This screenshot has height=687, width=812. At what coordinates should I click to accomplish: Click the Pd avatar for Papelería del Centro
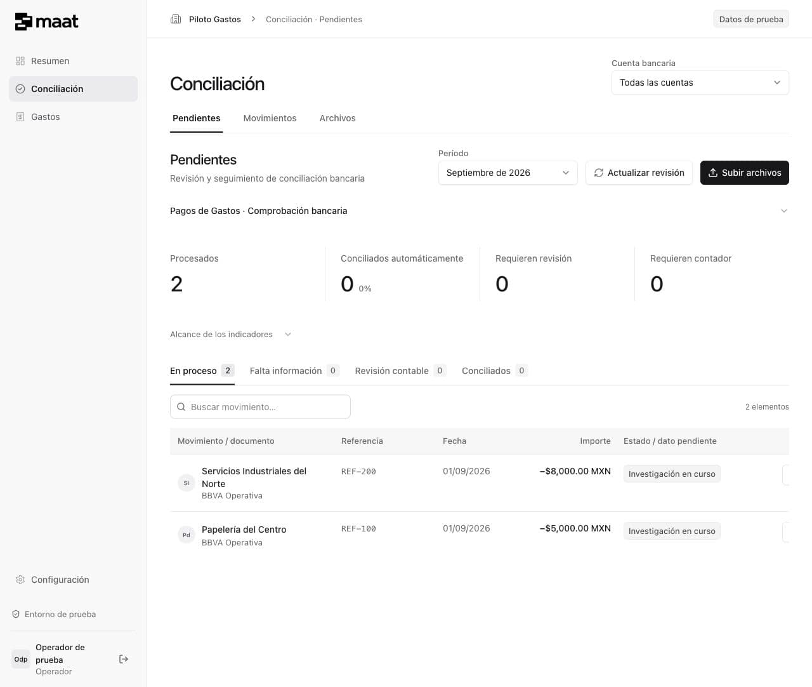pyautogui.click(x=187, y=535)
